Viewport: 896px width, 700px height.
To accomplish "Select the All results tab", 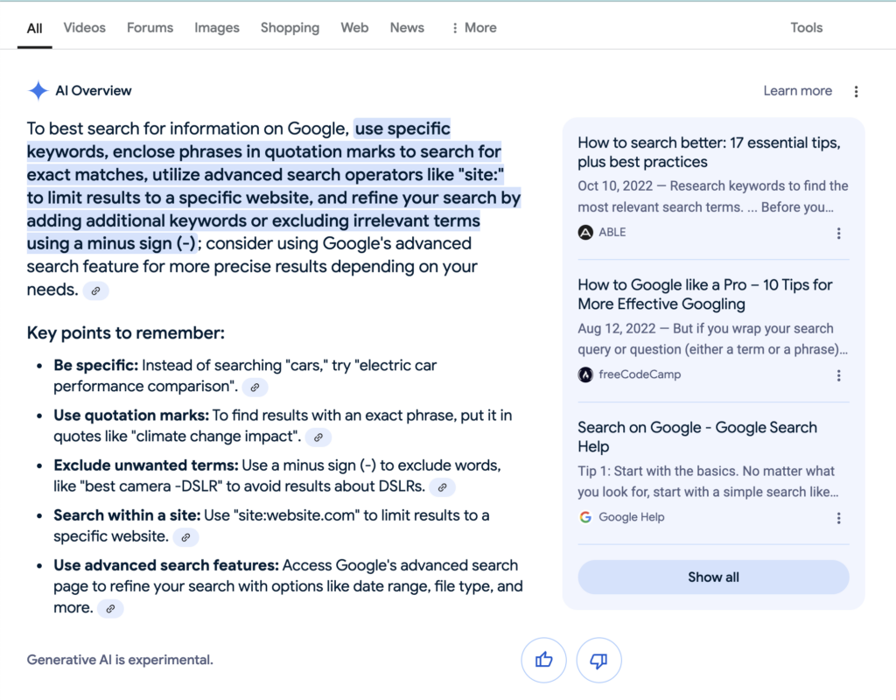I will 34,28.
